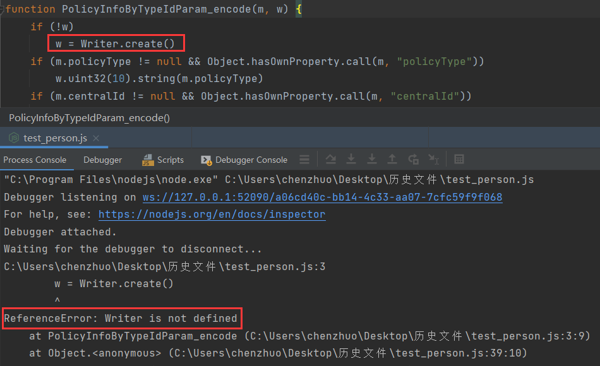Click the Show Execution Point icon
This screenshot has height=366, width=600.
click(304, 160)
